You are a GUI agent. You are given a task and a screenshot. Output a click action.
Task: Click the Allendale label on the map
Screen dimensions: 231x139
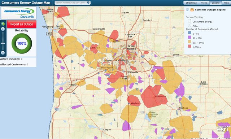[x=95, y=48]
